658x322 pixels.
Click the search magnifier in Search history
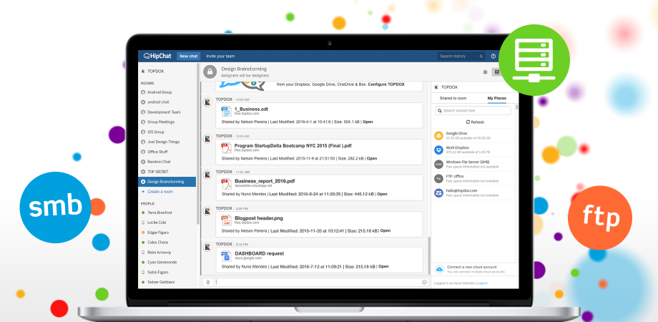click(x=481, y=57)
